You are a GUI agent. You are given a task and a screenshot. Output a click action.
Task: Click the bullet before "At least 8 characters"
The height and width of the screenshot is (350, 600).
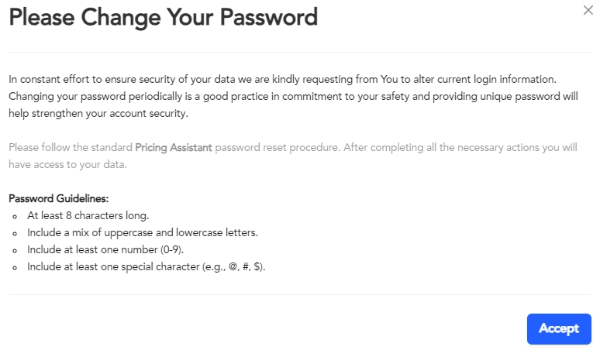click(16, 216)
